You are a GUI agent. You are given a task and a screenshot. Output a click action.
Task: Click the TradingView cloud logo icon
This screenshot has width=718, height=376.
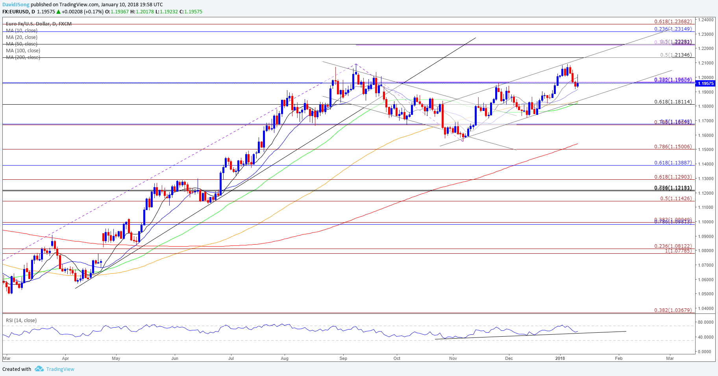coord(39,369)
